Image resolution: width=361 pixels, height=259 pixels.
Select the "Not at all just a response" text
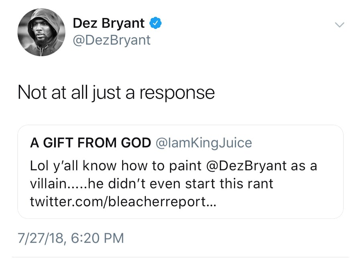(116, 92)
